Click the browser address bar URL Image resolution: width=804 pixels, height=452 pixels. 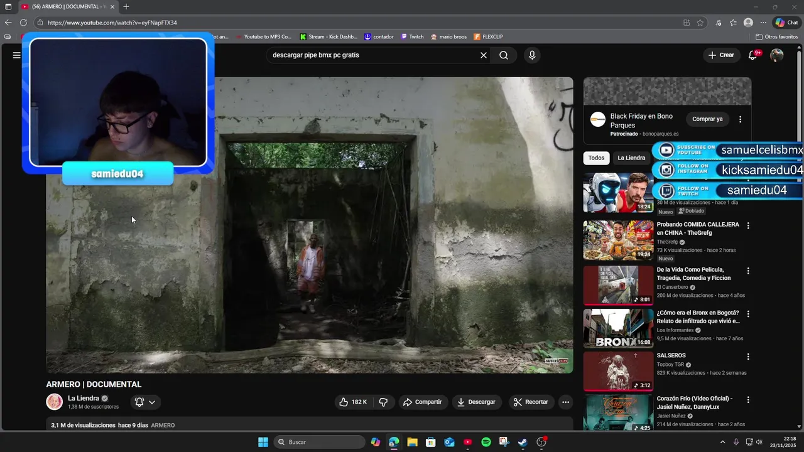112,23
